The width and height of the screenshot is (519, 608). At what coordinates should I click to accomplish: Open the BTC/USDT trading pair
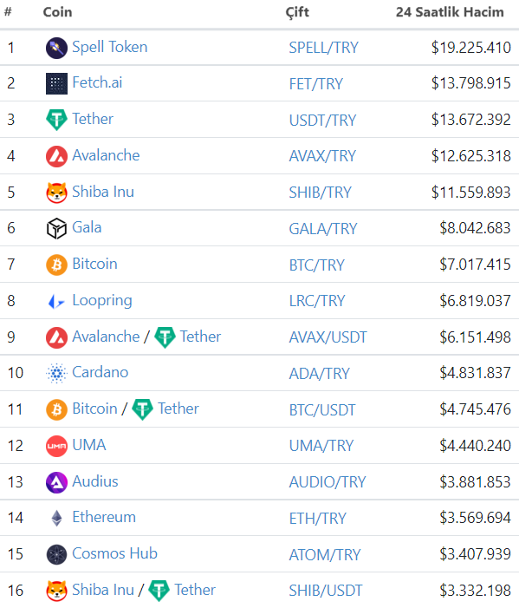click(x=321, y=410)
